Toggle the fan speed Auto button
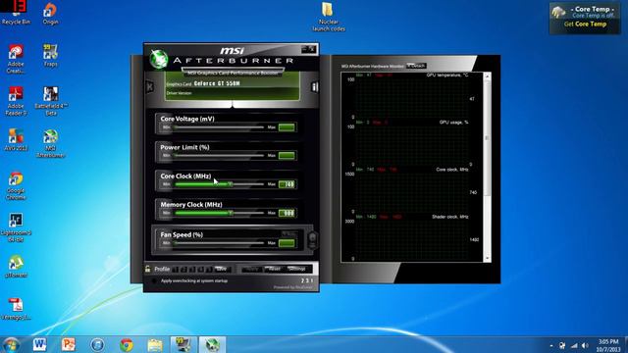This screenshot has height=353, width=628. 289,233
